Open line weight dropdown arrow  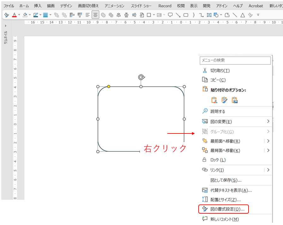(x=50, y=15)
